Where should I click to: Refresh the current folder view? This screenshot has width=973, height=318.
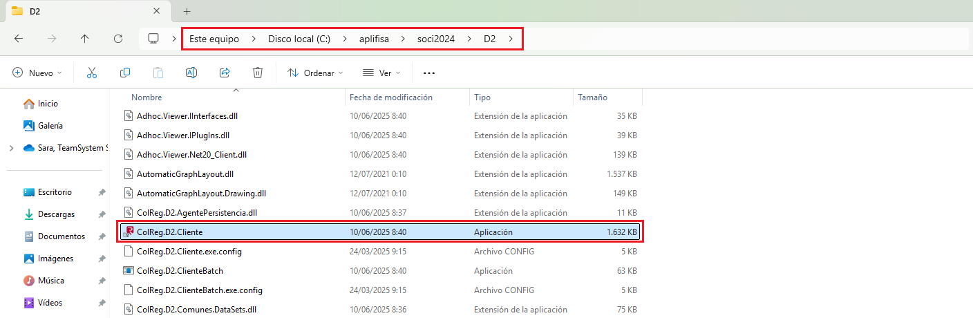coord(118,39)
